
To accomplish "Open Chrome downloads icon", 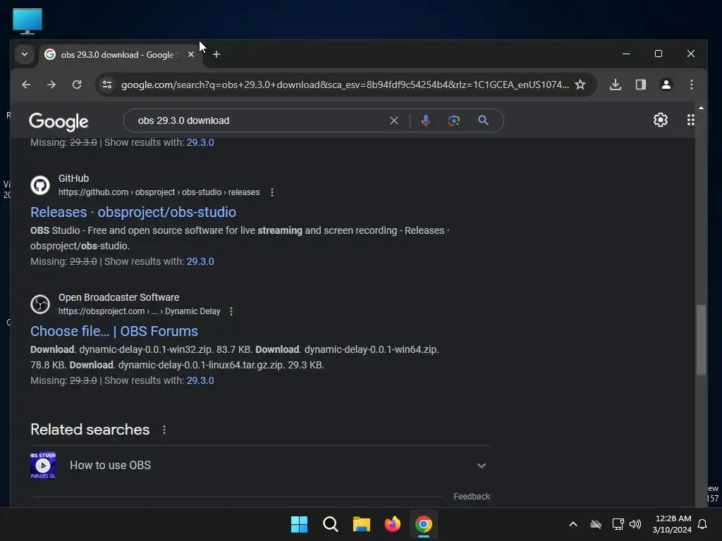I will pos(616,85).
